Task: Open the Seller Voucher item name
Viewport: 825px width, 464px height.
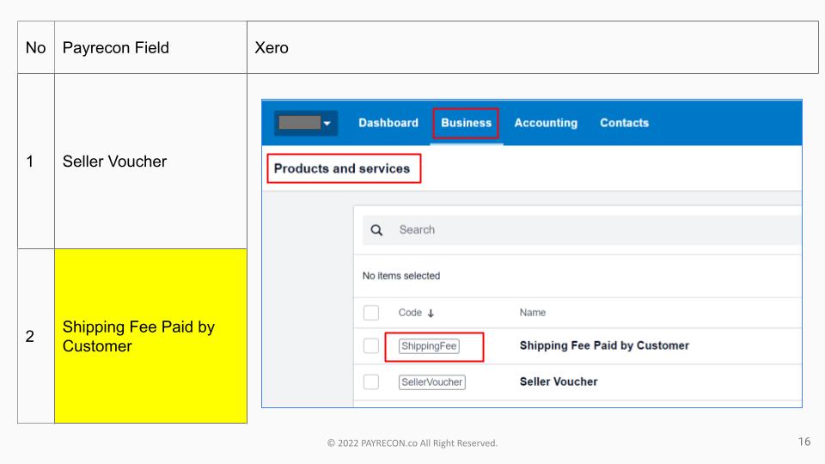Action: [559, 382]
